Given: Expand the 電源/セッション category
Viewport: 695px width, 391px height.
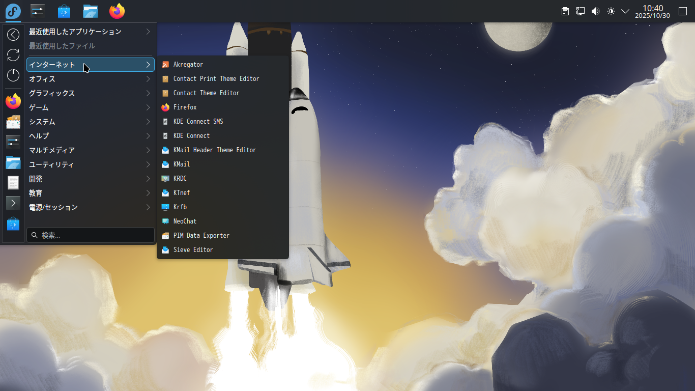Looking at the screenshot, I should [91, 207].
